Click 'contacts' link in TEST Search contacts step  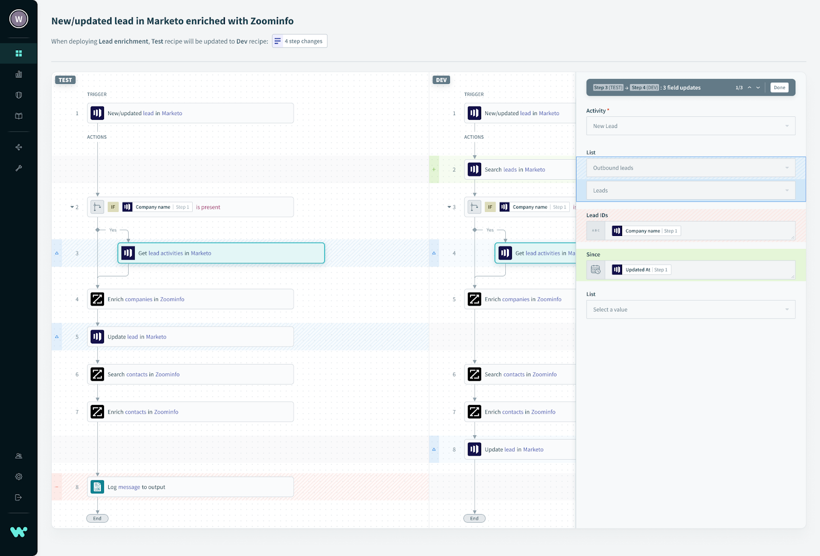tap(137, 374)
